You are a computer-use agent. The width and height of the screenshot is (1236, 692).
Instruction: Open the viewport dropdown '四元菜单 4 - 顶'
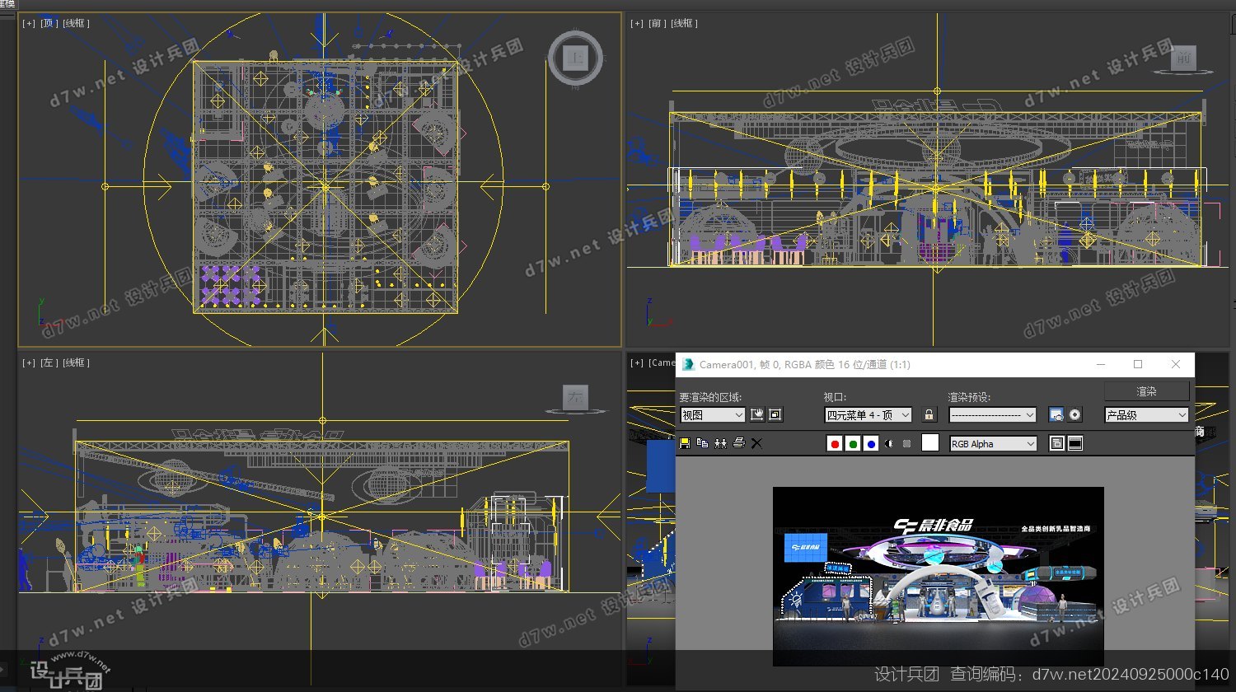(868, 415)
